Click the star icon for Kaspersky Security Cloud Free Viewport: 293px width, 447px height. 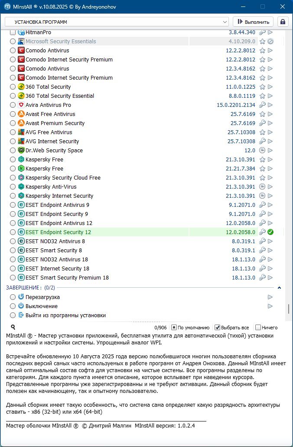click(262, 177)
